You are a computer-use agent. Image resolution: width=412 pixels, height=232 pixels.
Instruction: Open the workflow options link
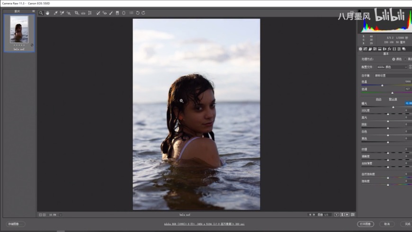pos(204,224)
